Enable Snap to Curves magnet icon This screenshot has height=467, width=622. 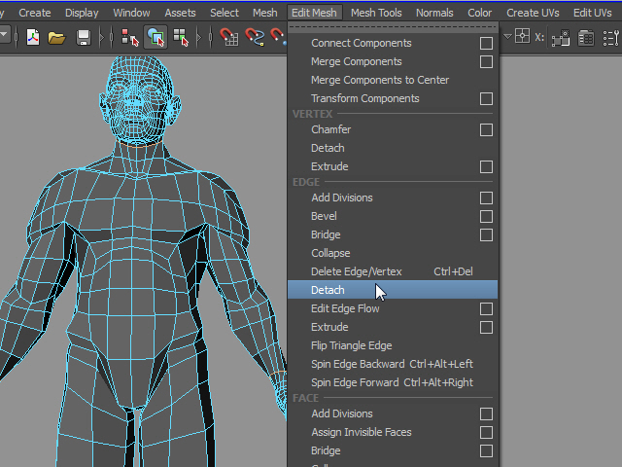pos(255,37)
